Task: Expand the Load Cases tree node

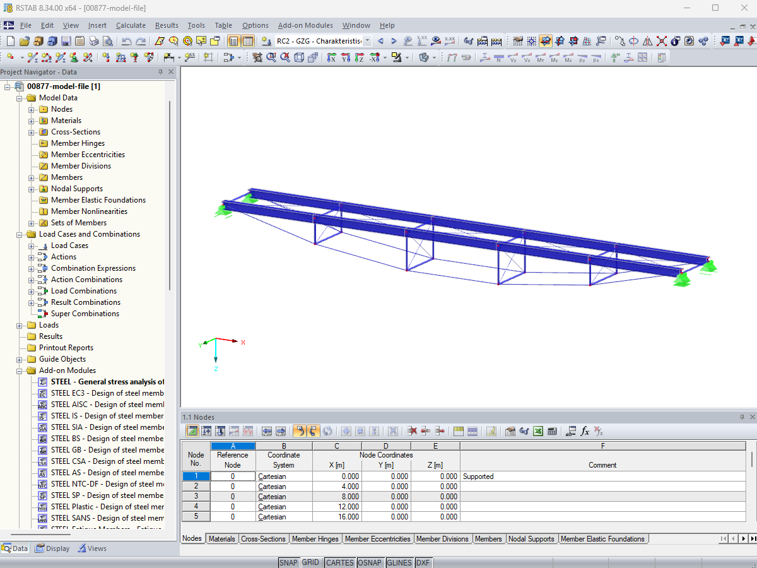Action: [x=32, y=246]
